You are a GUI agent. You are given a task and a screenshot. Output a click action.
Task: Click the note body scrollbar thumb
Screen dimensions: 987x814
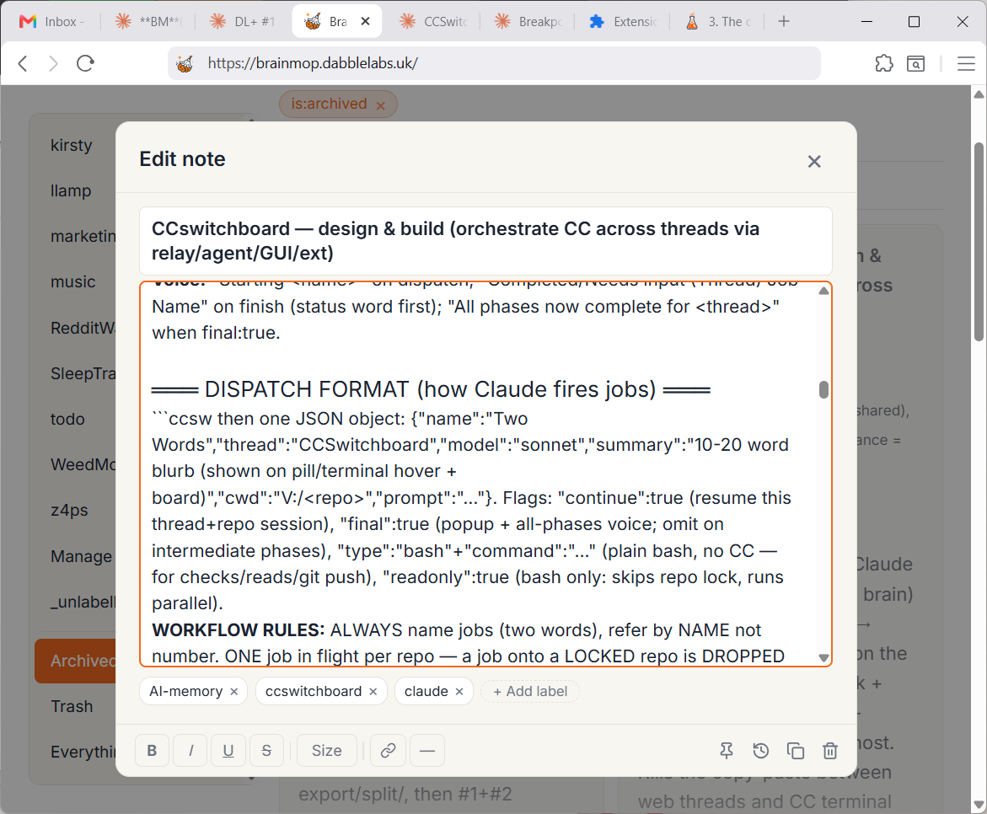click(823, 389)
